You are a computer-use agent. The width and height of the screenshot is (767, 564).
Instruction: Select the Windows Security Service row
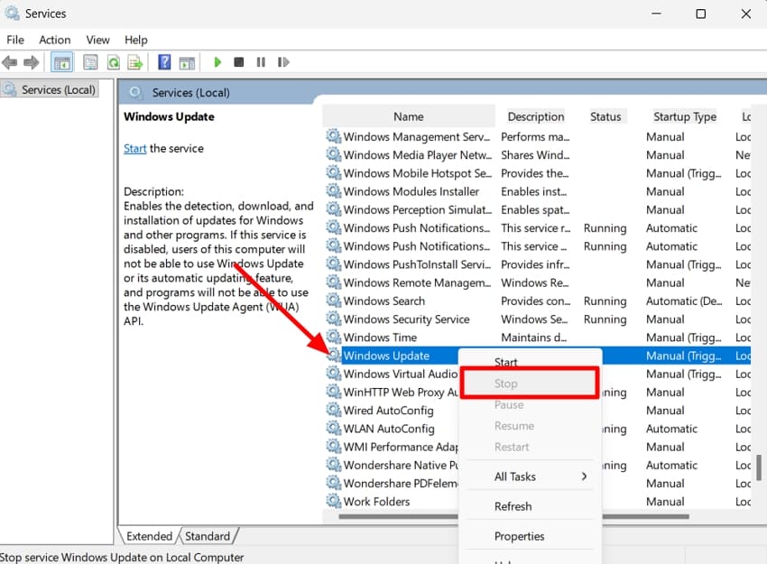[x=406, y=319]
